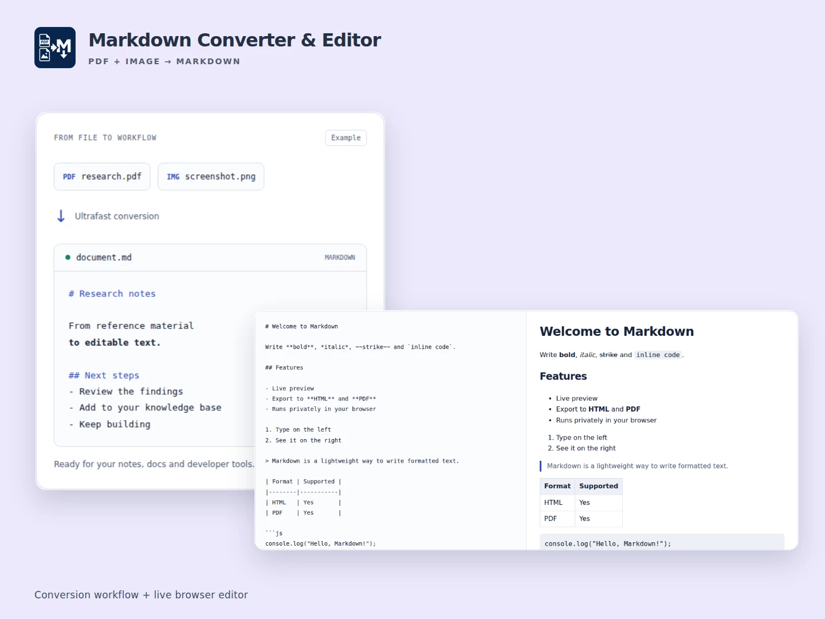Click 'Live preview' bullet in preview pane

(576, 398)
